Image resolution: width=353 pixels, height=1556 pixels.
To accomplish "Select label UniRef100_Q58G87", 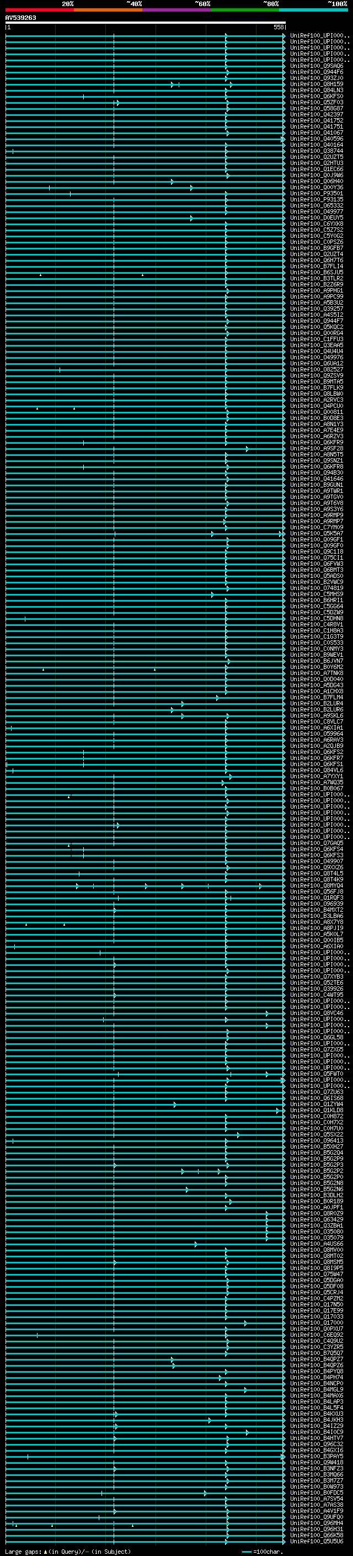I will click(316, 109).
